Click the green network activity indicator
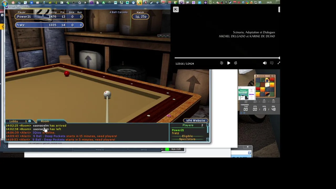This screenshot has width=336, height=189. coord(167,149)
